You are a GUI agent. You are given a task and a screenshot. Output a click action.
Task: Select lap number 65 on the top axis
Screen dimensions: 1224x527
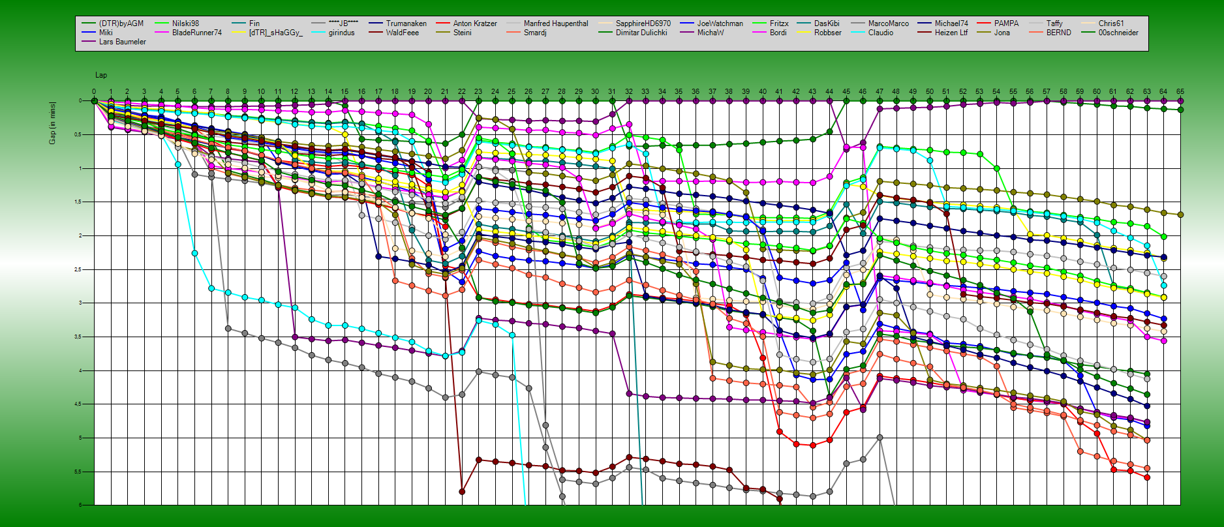(1180, 92)
